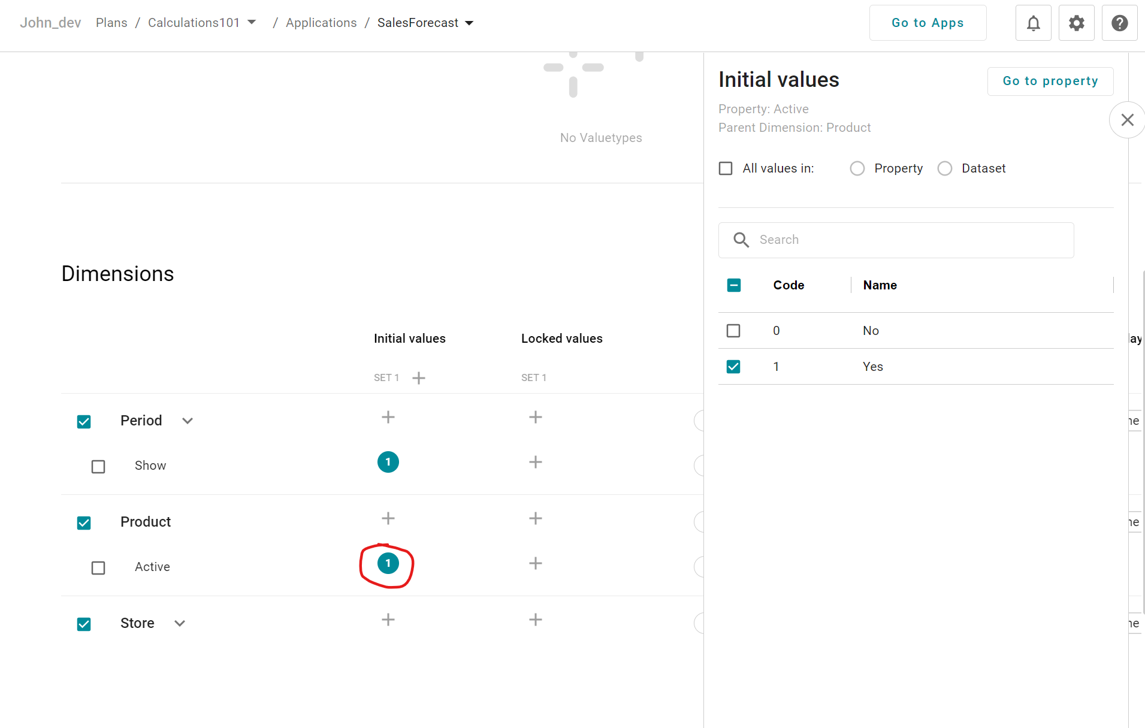Expand the Period dimension chevron
Viewport: 1145px width, 728px height.
(188, 421)
